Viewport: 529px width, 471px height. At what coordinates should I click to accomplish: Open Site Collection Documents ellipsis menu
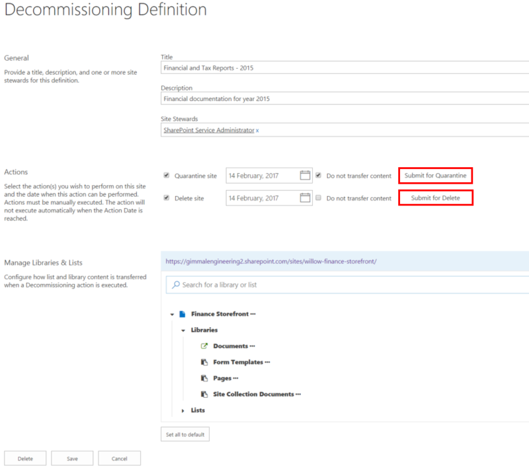(298, 394)
